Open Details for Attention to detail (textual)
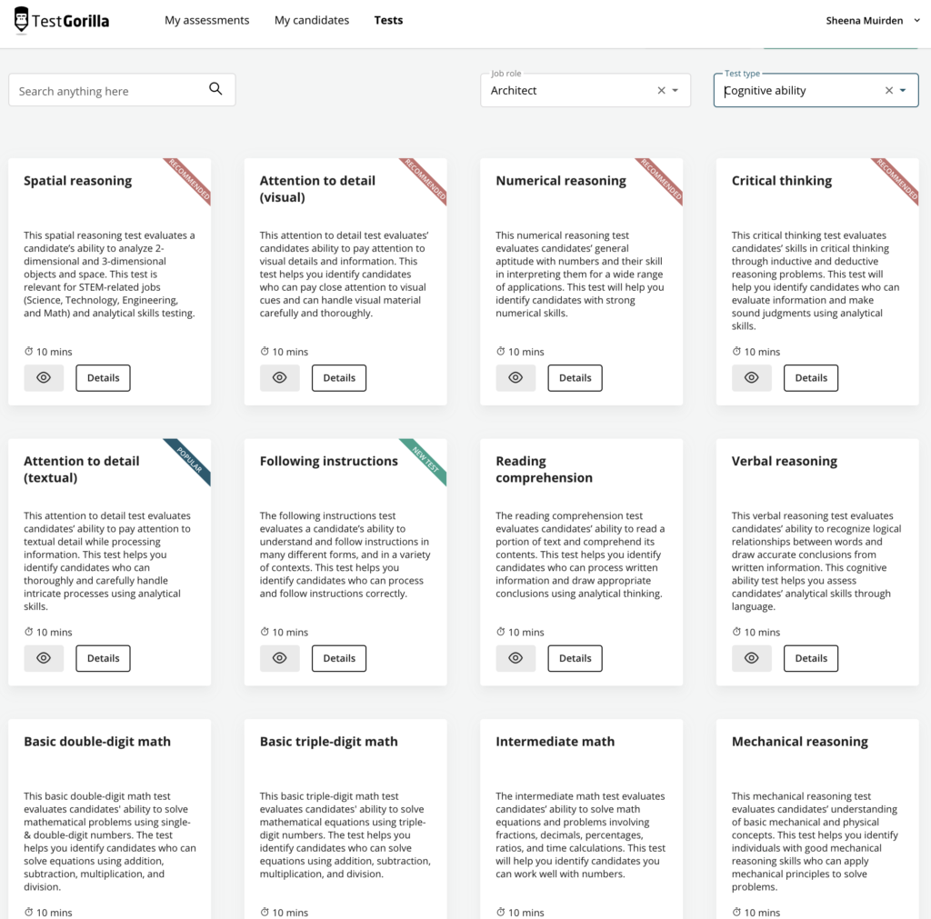Viewport: 931px width, 919px height. coord(103,658)
